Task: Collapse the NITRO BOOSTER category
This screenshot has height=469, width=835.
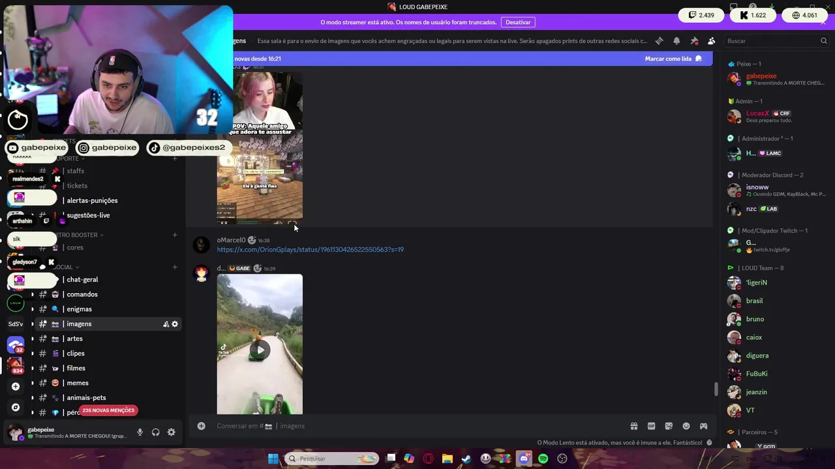Action: point(78,235)
